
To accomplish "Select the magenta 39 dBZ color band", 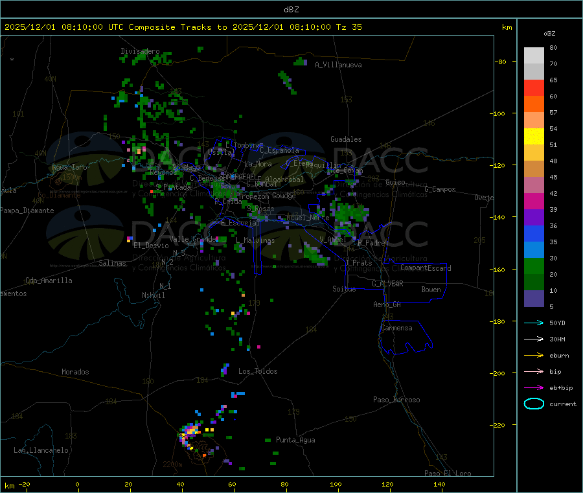I will tap(534, 201).
